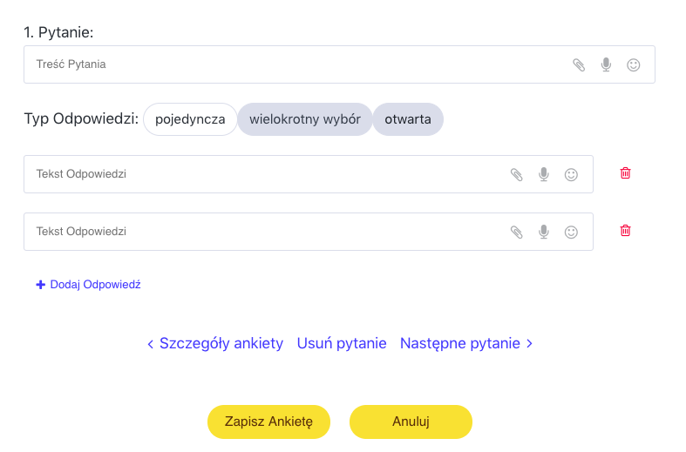The width and height of the screenshot is (686, 452).
Task: Open the emoji picker in the question field
Action: pyautogui.click(x=633, y=64)
